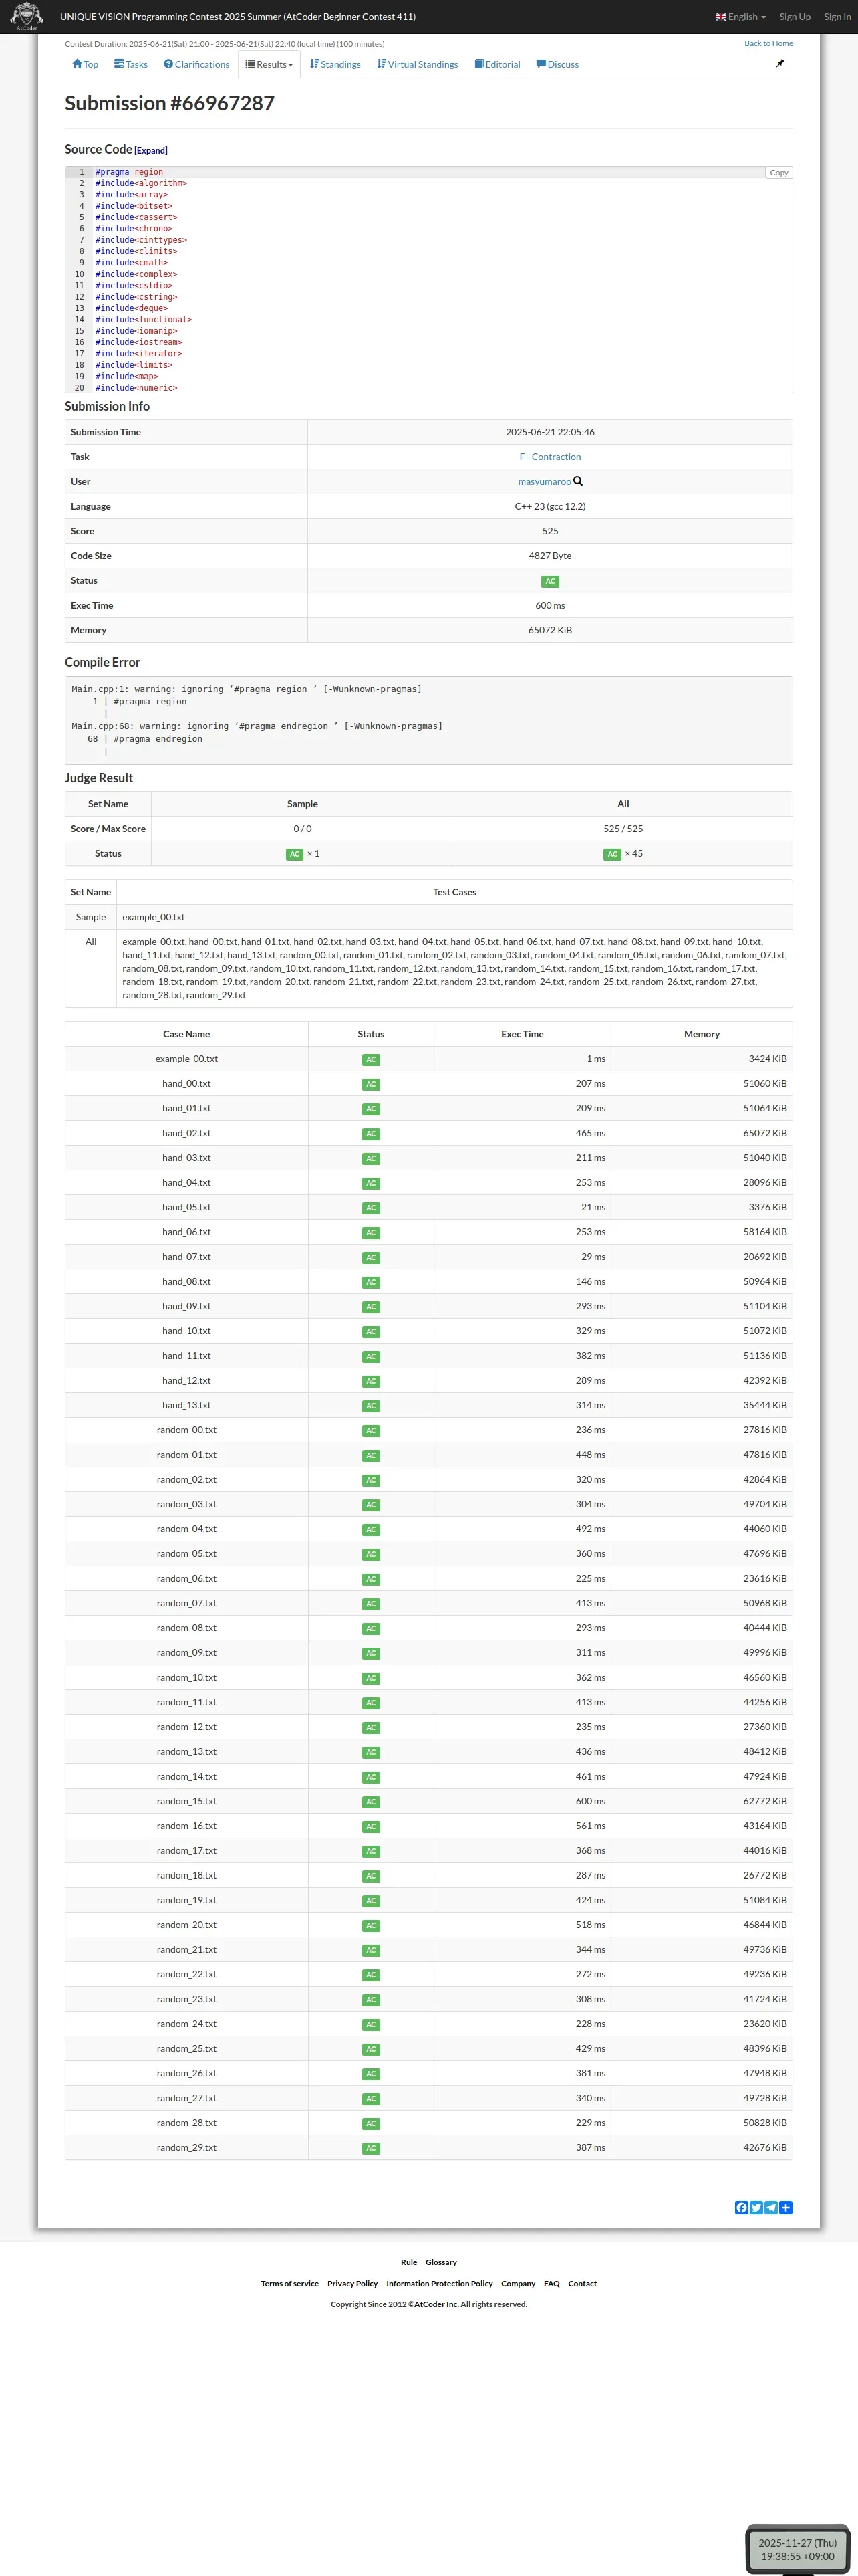The image size is (858, 2576).
Task: Click the Exec Time column header
Action: (523, 1034)
